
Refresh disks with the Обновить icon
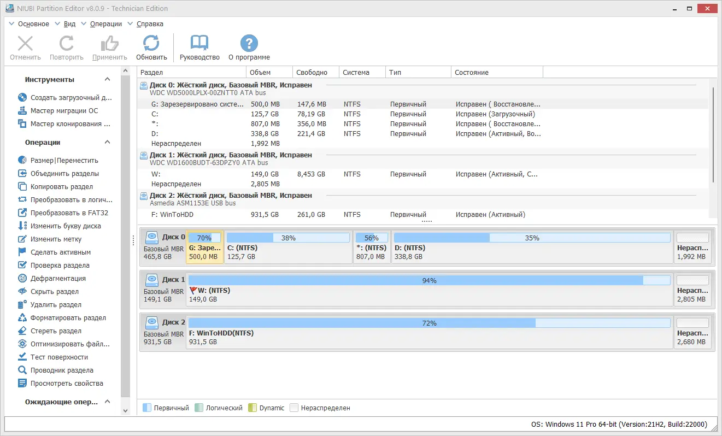(151, 44)
